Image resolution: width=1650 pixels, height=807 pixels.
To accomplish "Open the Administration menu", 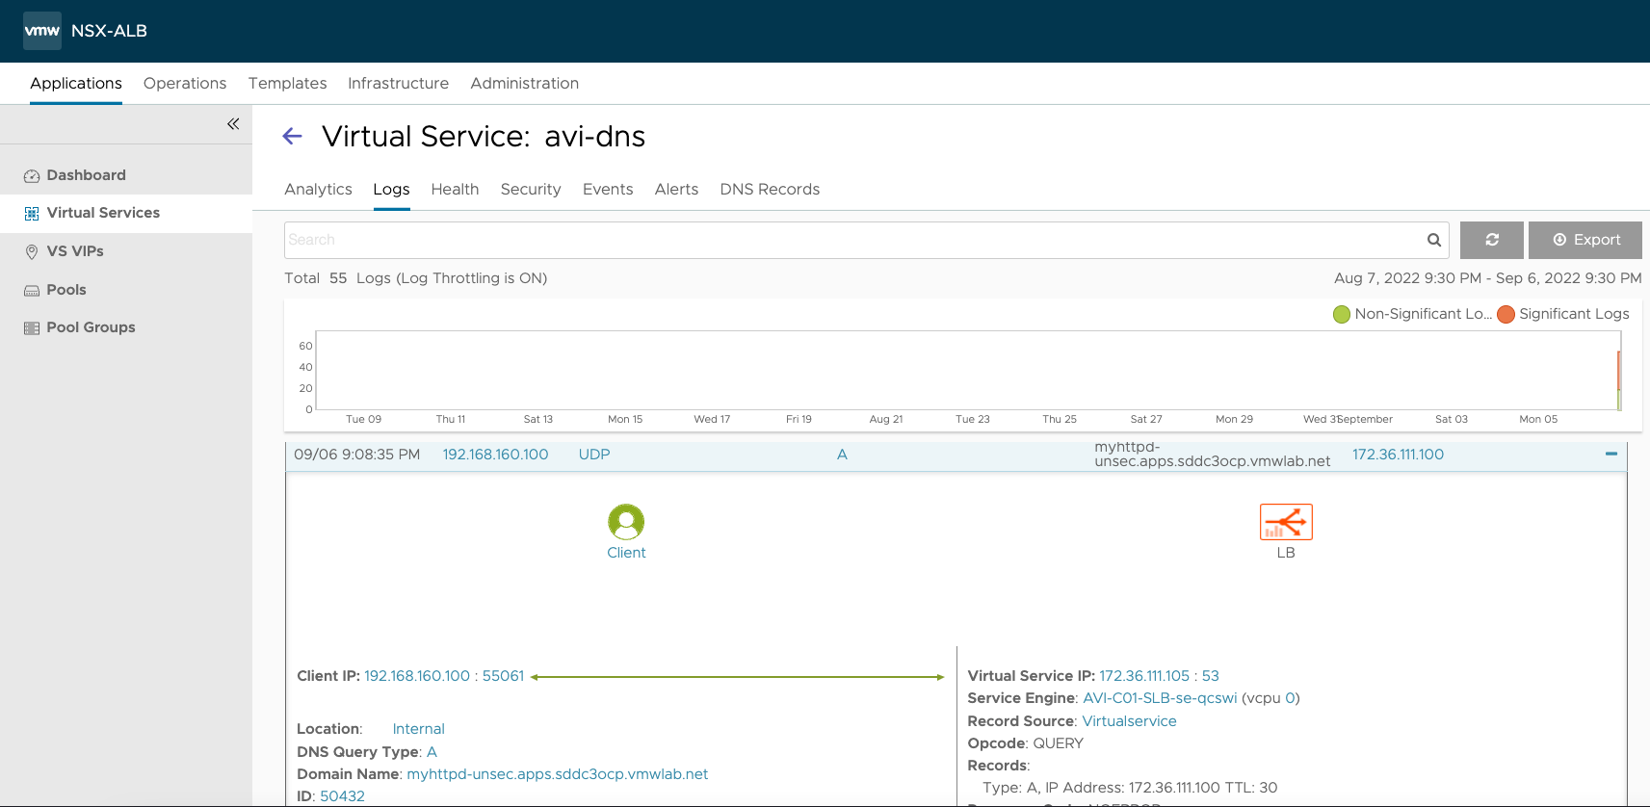I will click(525, 84).
